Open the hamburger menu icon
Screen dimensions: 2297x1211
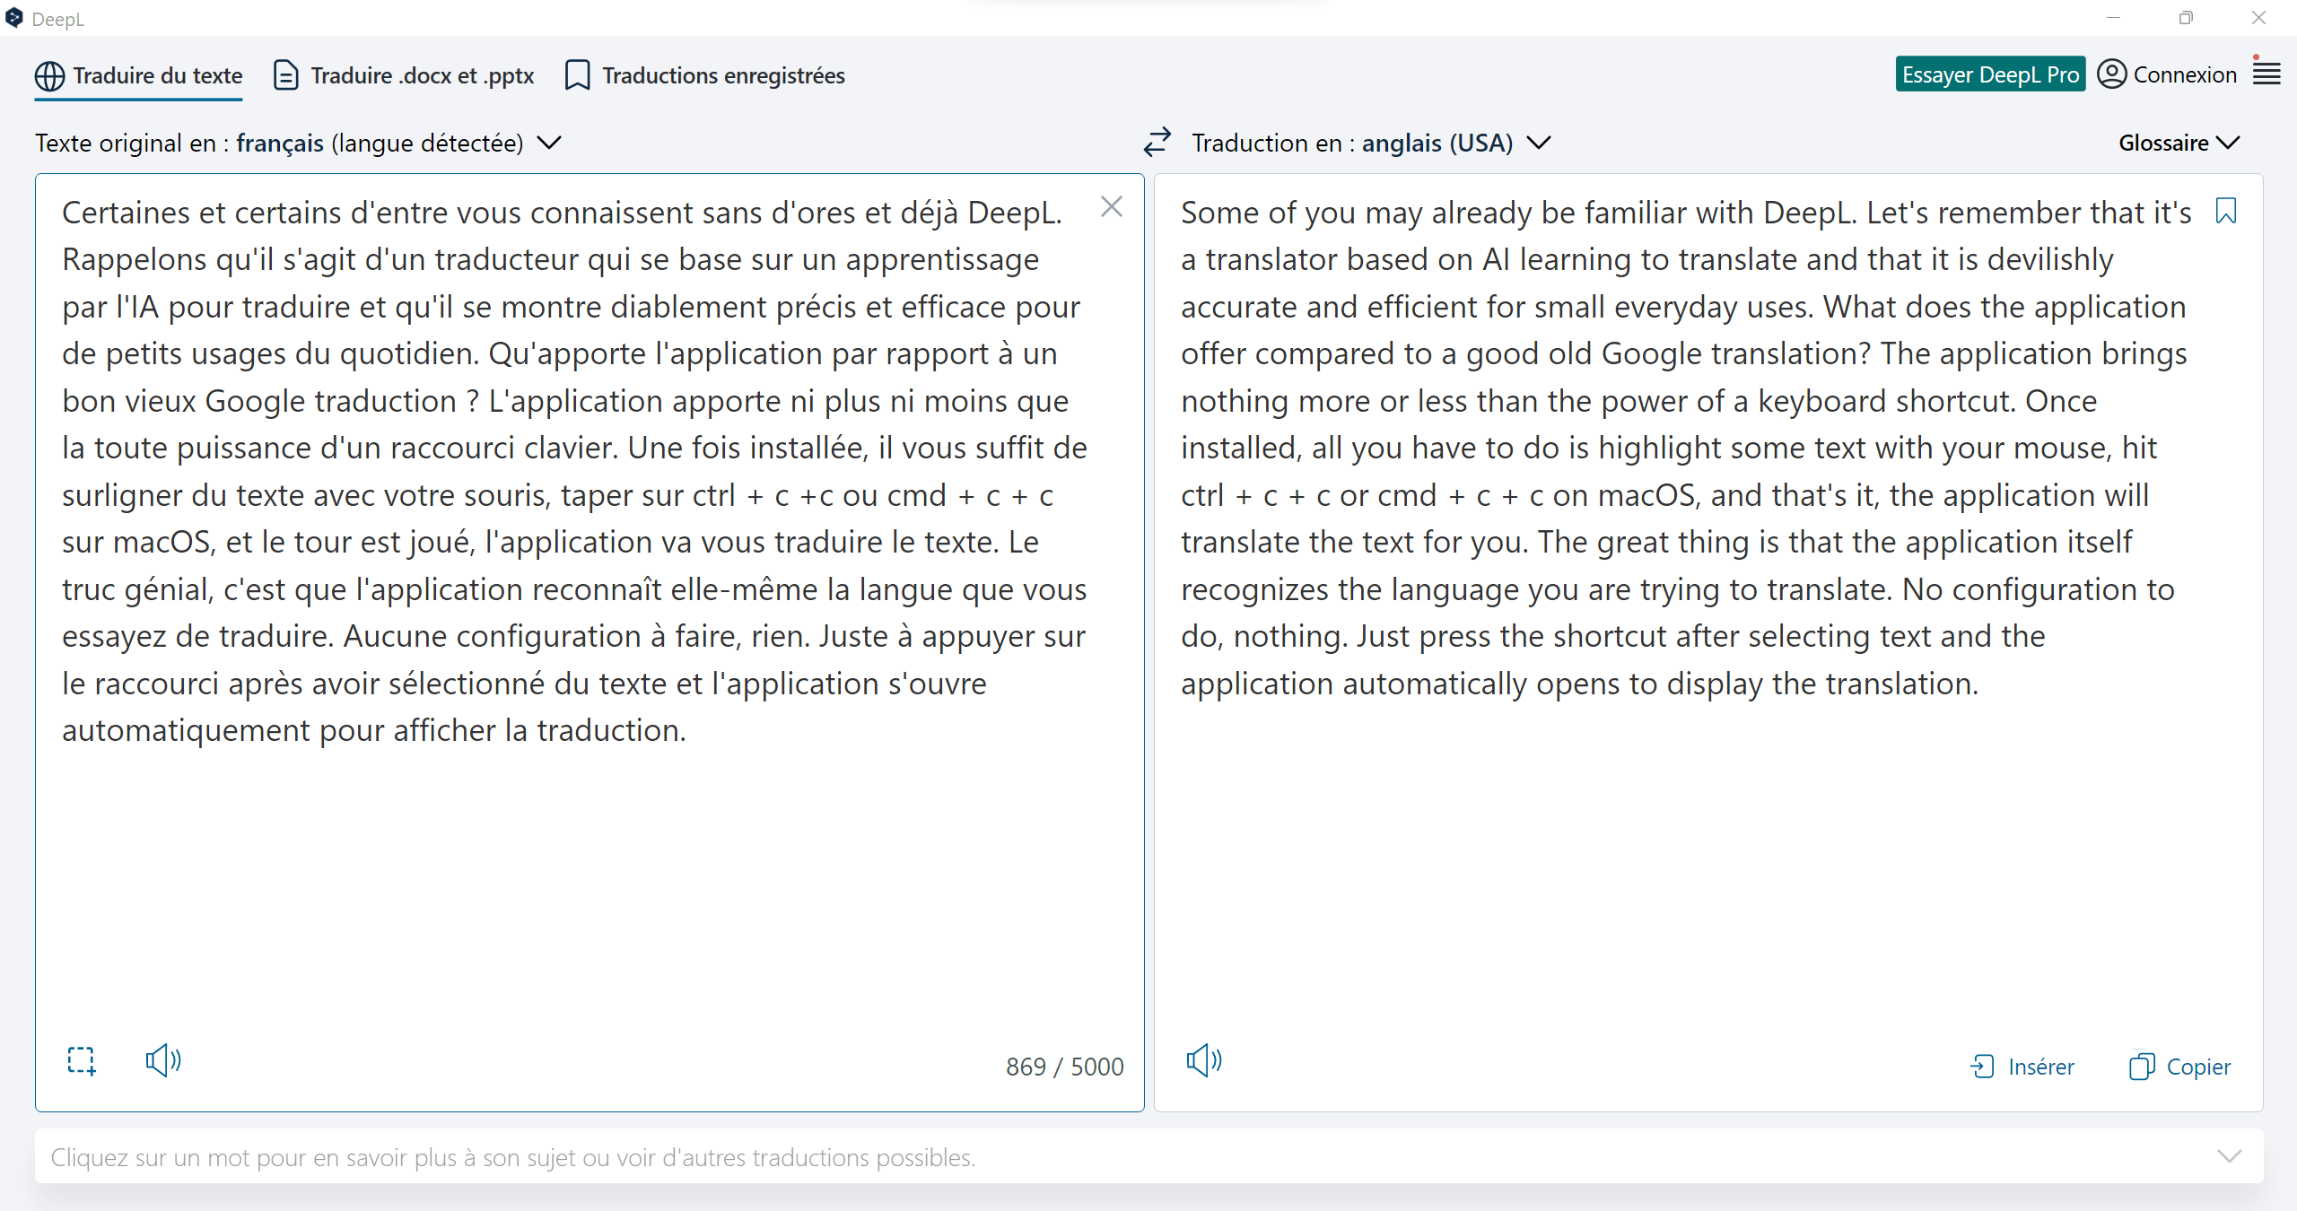tap(2266, 73)
